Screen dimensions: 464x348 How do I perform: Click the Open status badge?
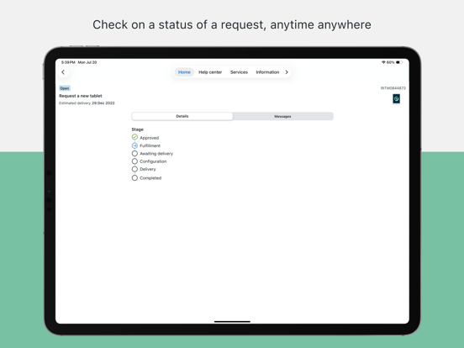pos(65,88)
